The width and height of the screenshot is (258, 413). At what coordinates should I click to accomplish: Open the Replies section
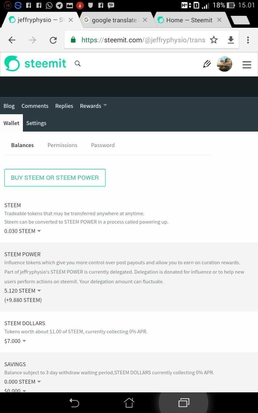[64, 106]
